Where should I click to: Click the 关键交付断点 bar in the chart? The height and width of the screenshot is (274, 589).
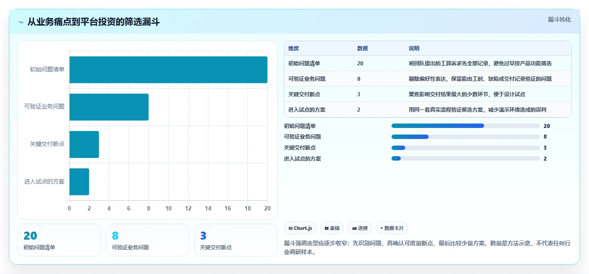pos(84,144)
